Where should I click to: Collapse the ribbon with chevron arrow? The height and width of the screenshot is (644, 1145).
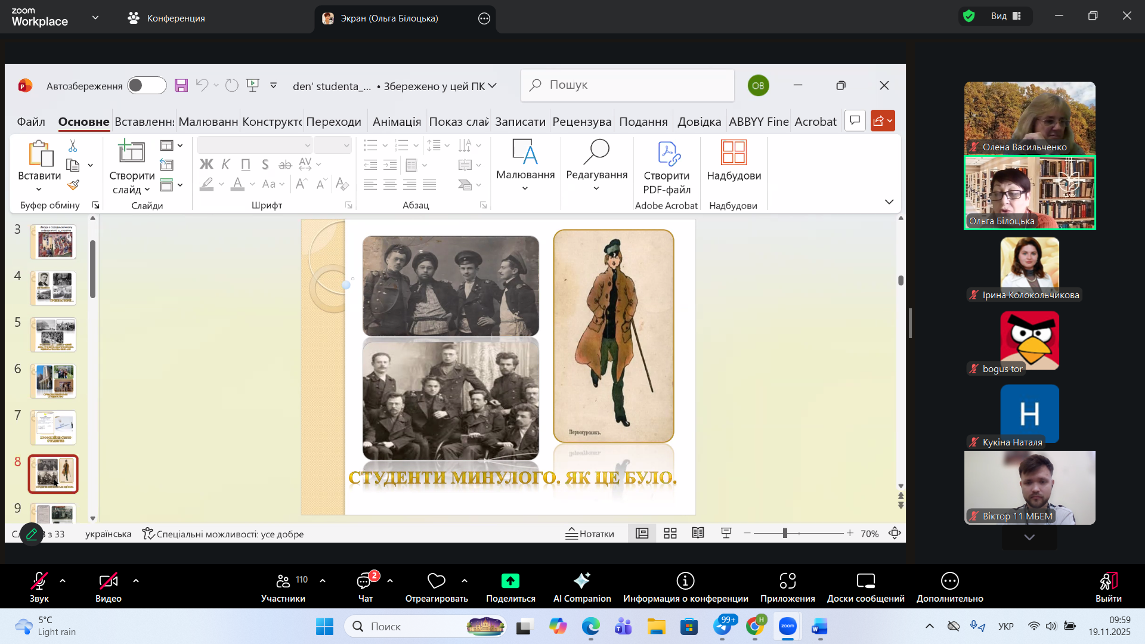coord(889,202)
